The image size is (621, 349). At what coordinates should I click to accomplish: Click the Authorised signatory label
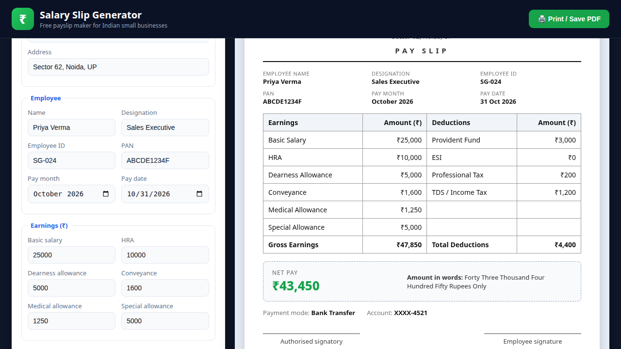point(311,341)
